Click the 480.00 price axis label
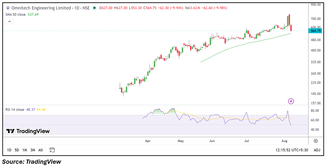The image size is (327, 166). pos(316,40)
